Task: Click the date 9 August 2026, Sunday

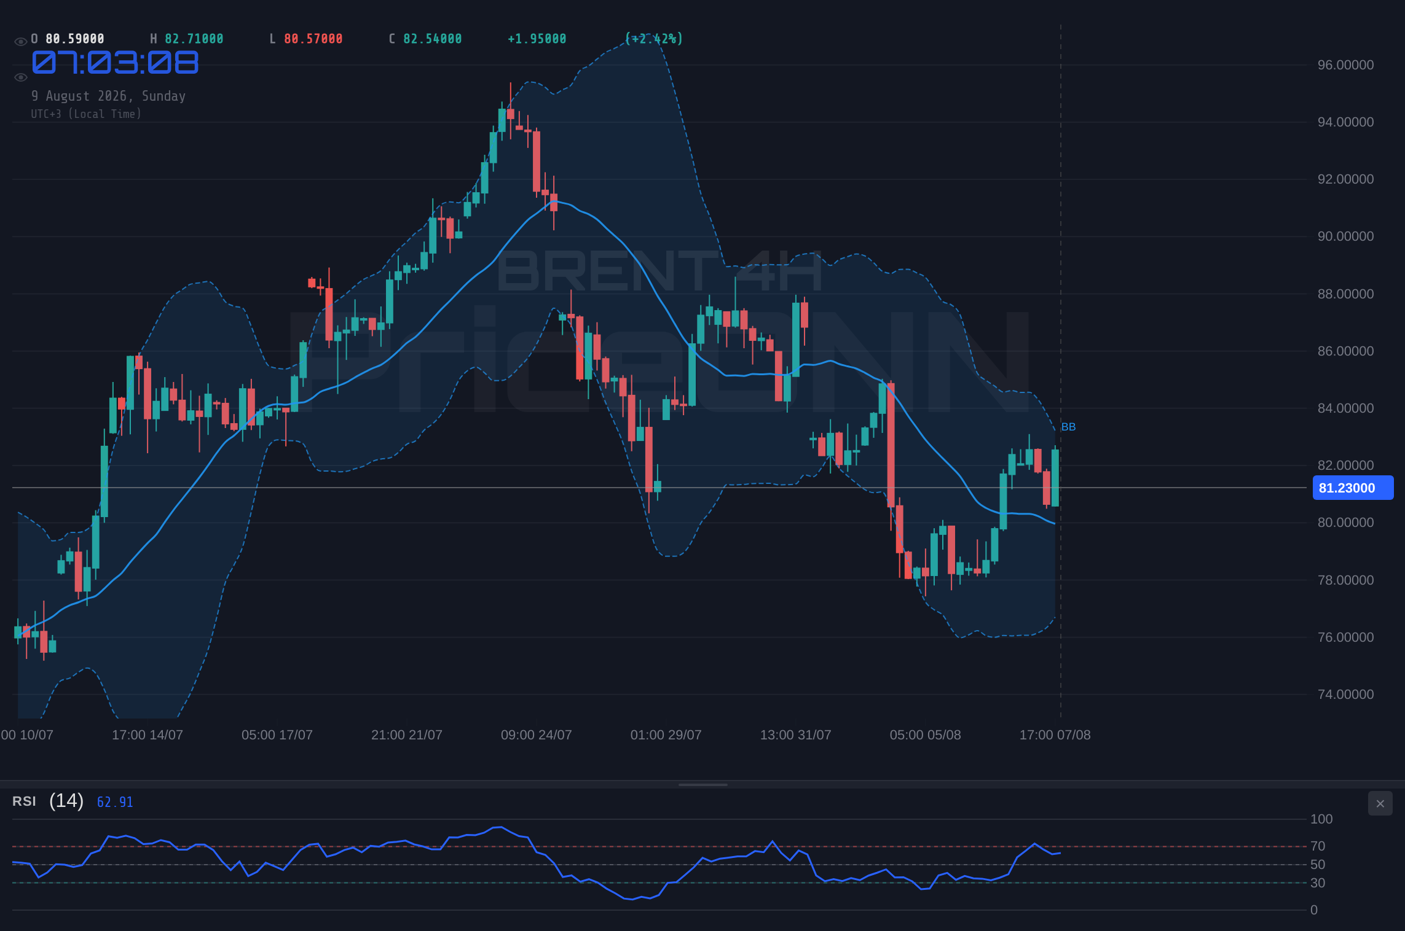Action: 109,96
